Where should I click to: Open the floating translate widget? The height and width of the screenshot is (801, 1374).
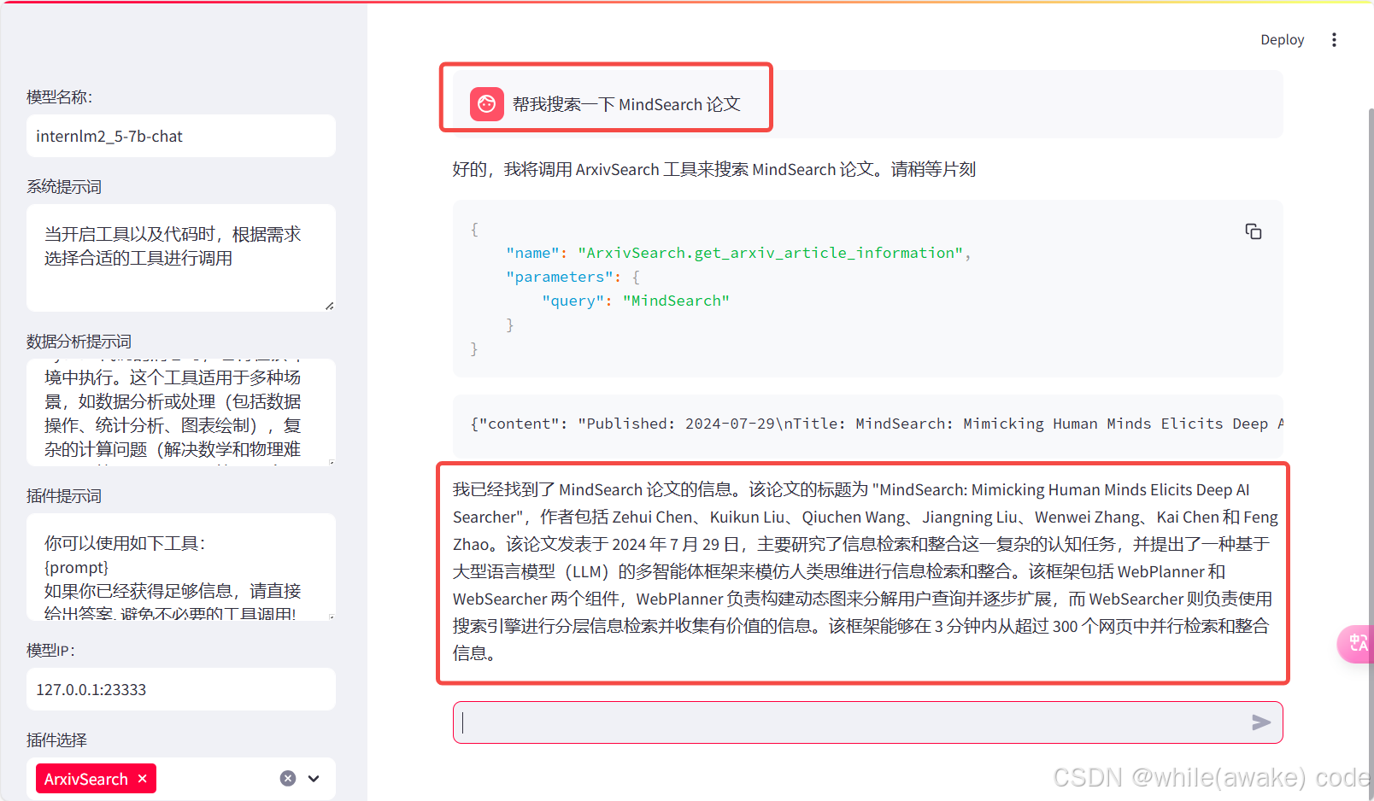(1357, 643)
